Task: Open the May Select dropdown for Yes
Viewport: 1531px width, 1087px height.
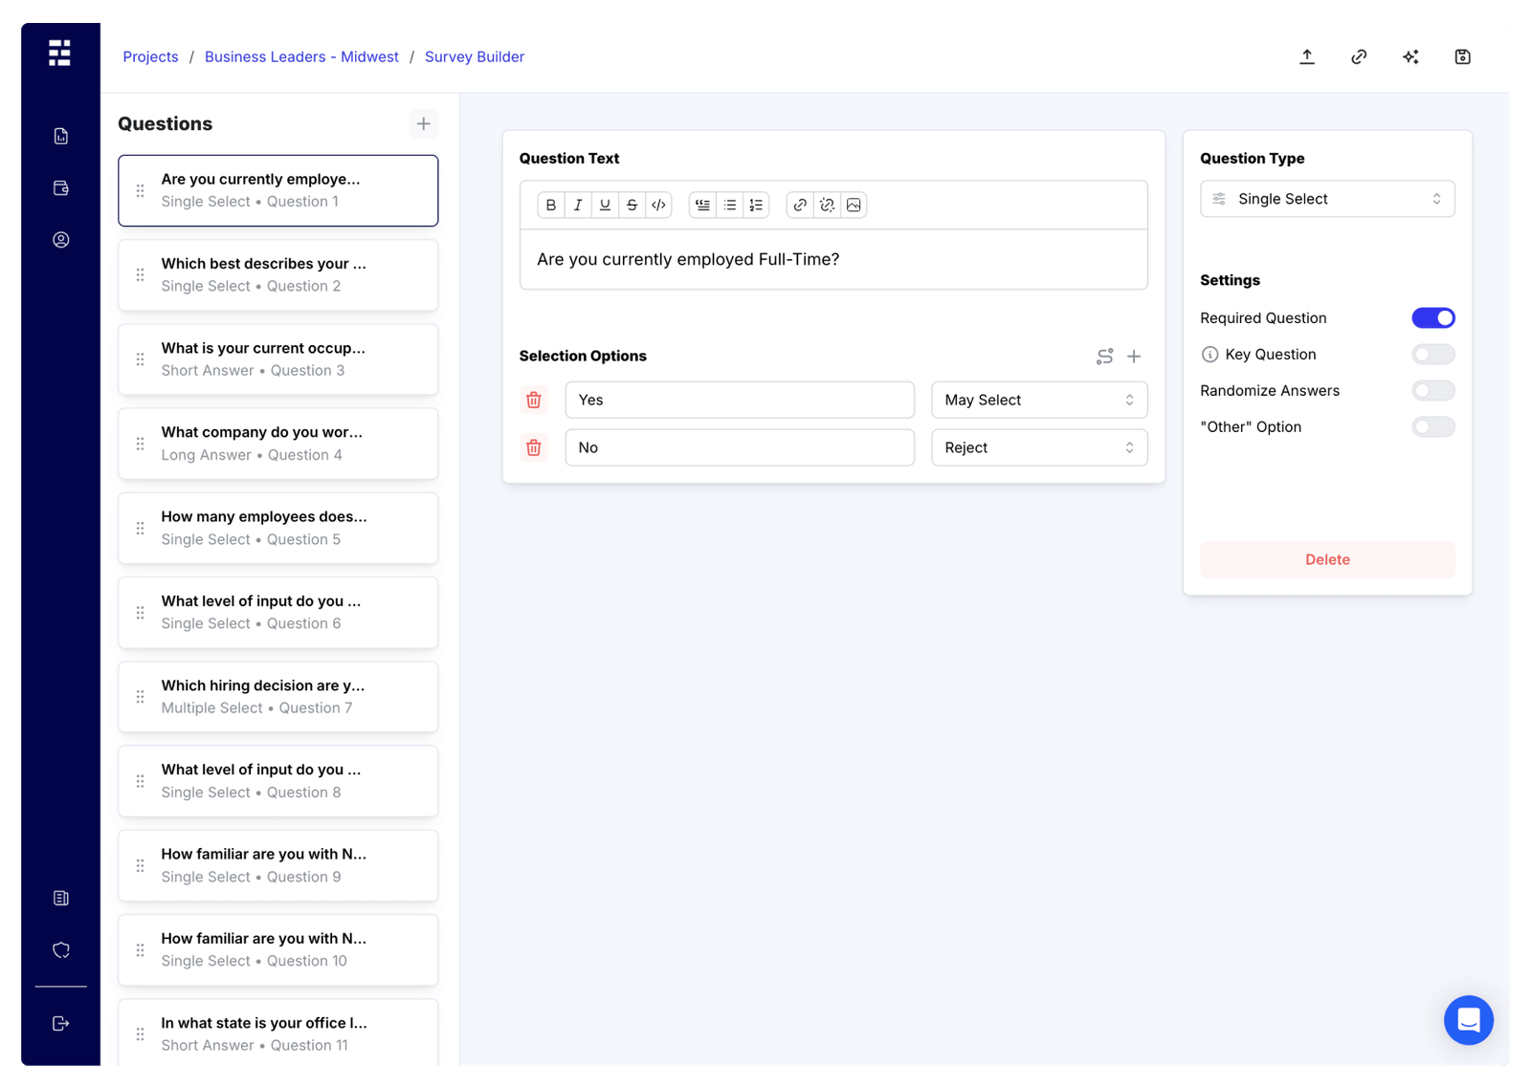Action: pyautogui.click(x=1039, y=400)
